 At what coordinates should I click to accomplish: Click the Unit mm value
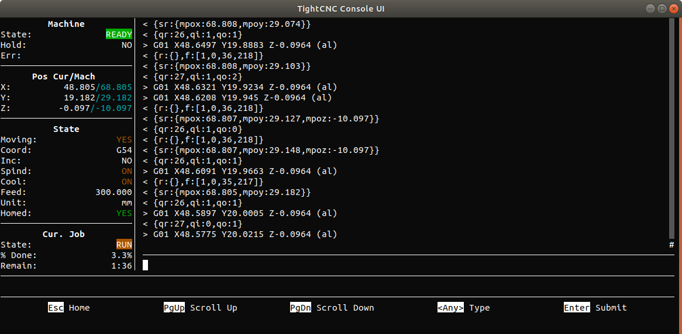[126, 203]
